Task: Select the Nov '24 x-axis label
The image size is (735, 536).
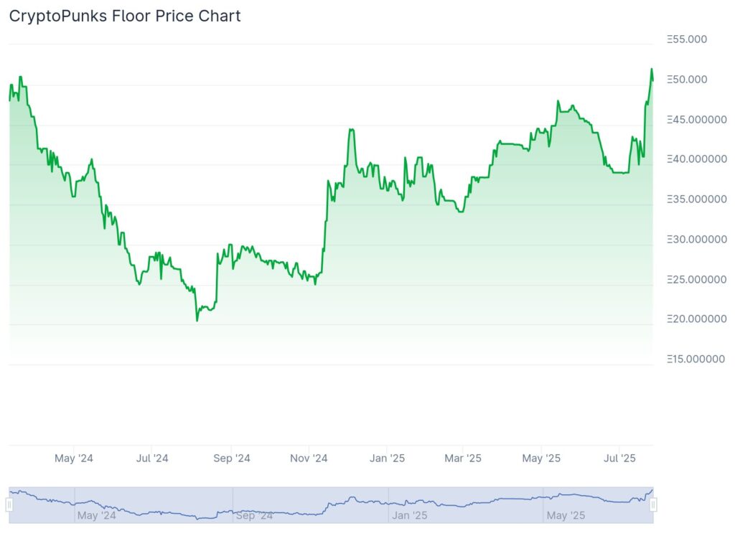Action: (x=309, y=459)
